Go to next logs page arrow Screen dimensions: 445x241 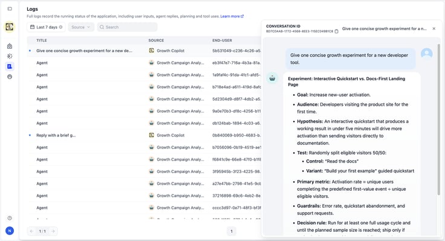tap(53, 231)
